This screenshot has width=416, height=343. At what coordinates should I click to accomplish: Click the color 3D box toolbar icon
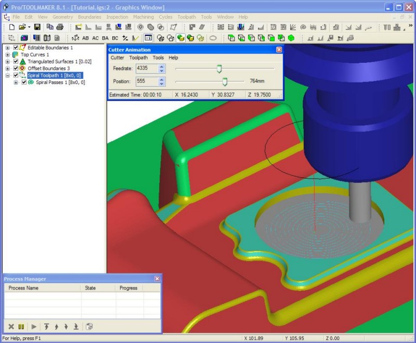[24, 38]
